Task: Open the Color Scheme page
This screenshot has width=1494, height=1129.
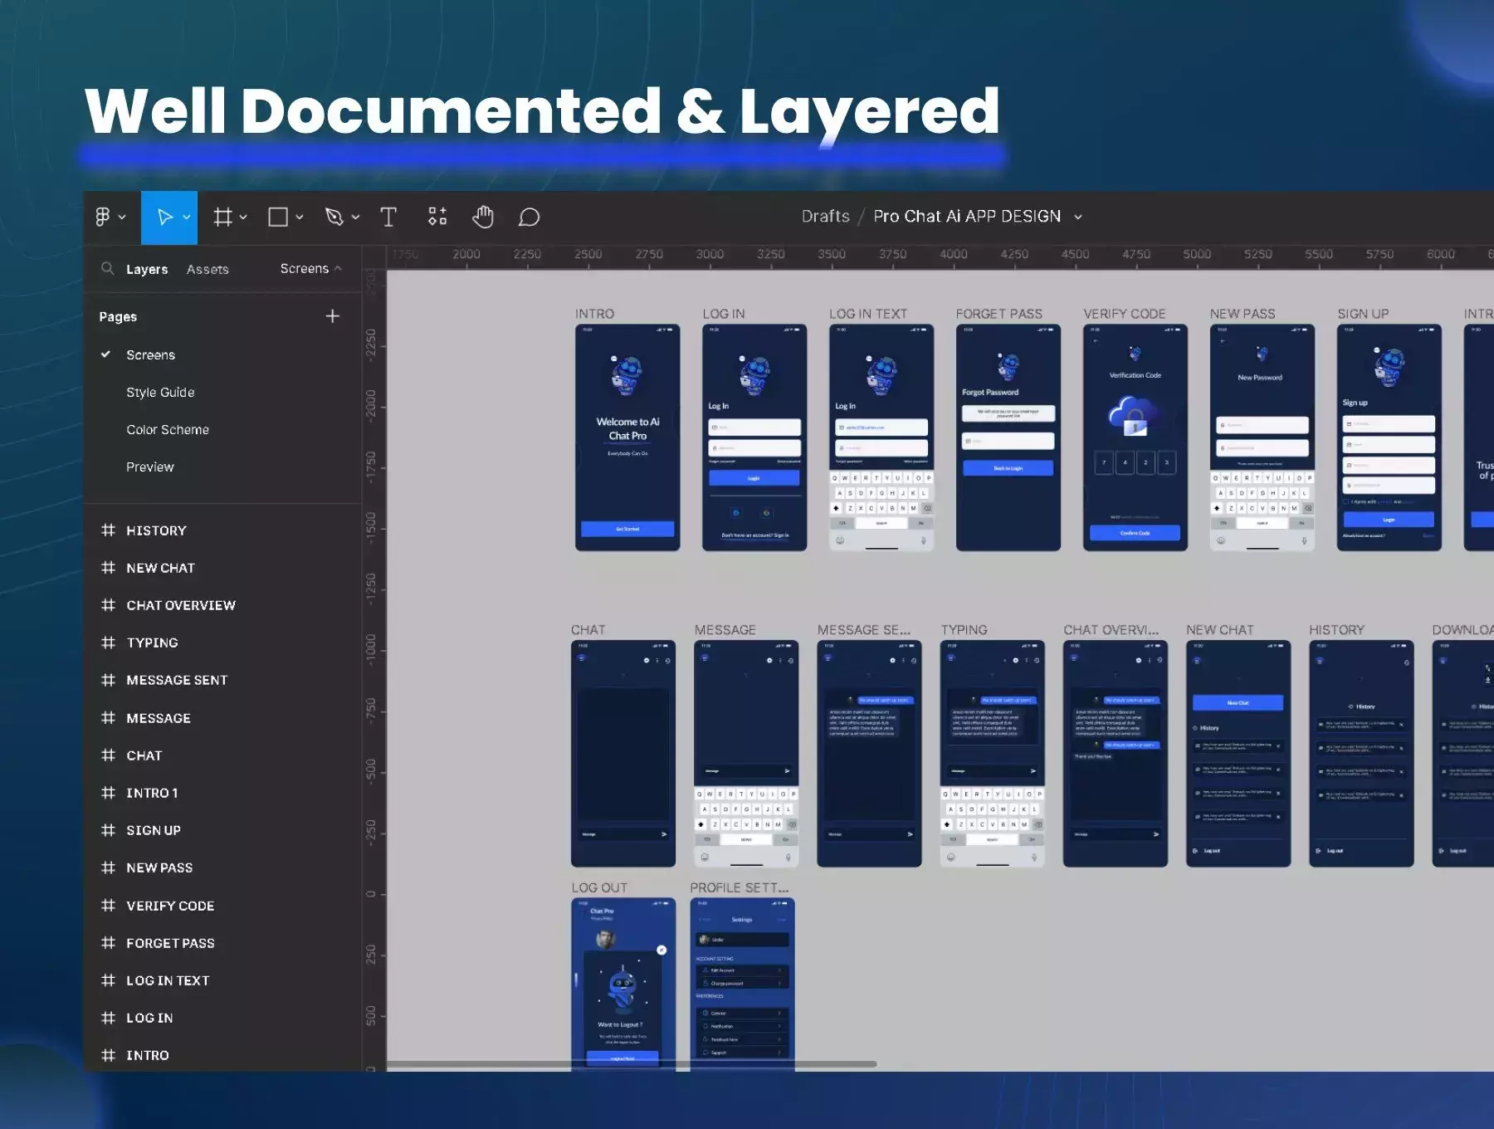Action: click(168, 429)
